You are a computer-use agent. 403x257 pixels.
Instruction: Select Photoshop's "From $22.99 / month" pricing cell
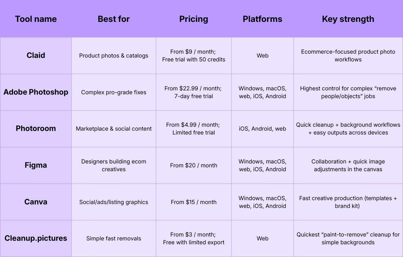(x=193, y=92)
